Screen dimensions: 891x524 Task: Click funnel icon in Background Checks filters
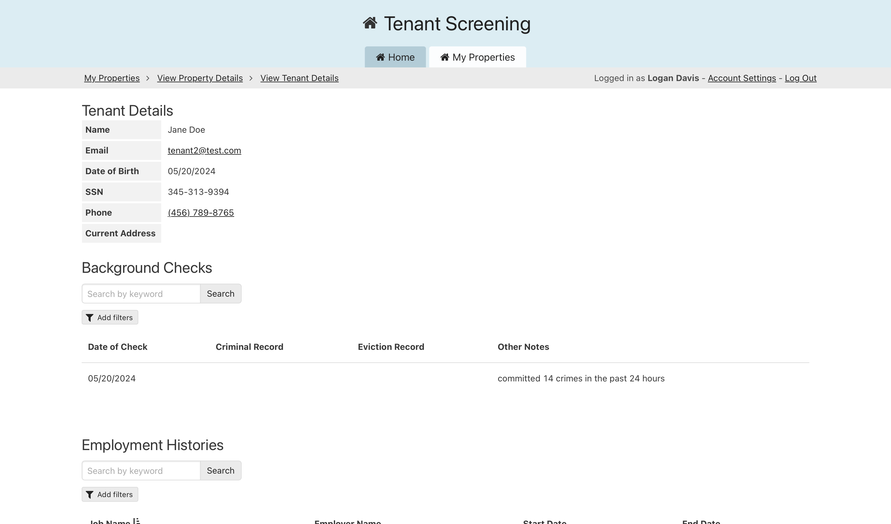tap(89, 318)
